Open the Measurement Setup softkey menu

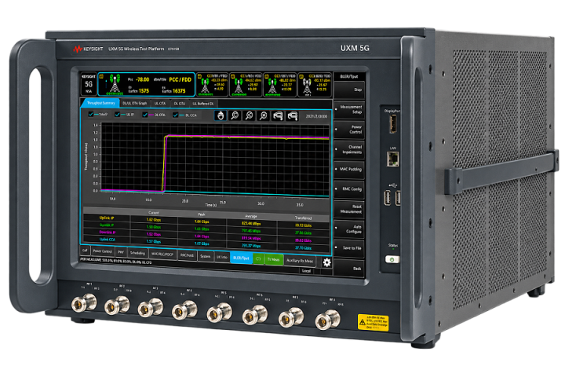[x=348, y=110]
